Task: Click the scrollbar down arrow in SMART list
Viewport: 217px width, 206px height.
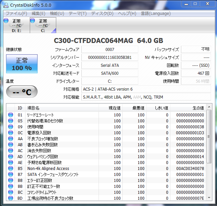Action: (x=209, y=198)
